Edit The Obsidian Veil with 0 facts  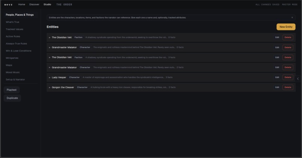pyautogui.click(x=277, y=38)
